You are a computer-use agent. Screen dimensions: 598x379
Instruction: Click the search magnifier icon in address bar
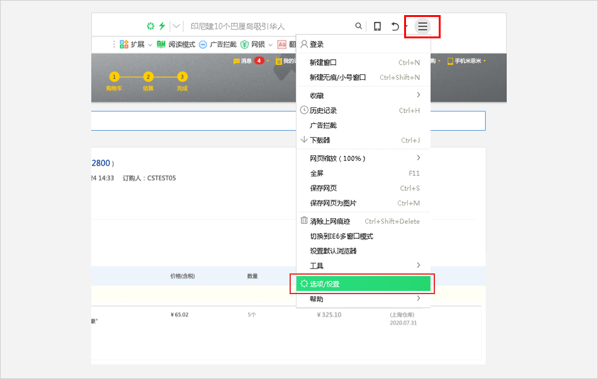pos(359,26)
